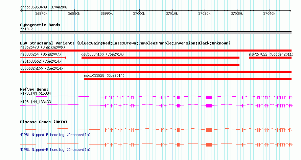This screenshot has height=160, width=301.
Task: Open variant nsv1033928 (Coe2014) label
Action: click(104, 75)
